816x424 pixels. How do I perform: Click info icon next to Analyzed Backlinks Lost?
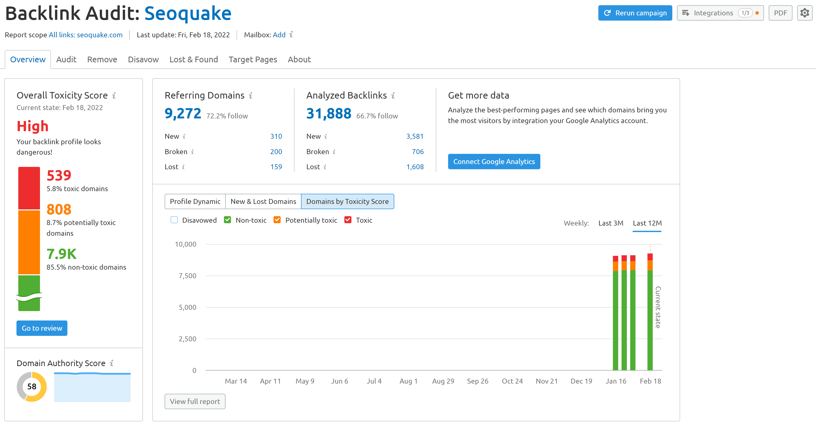coord(325,167)
